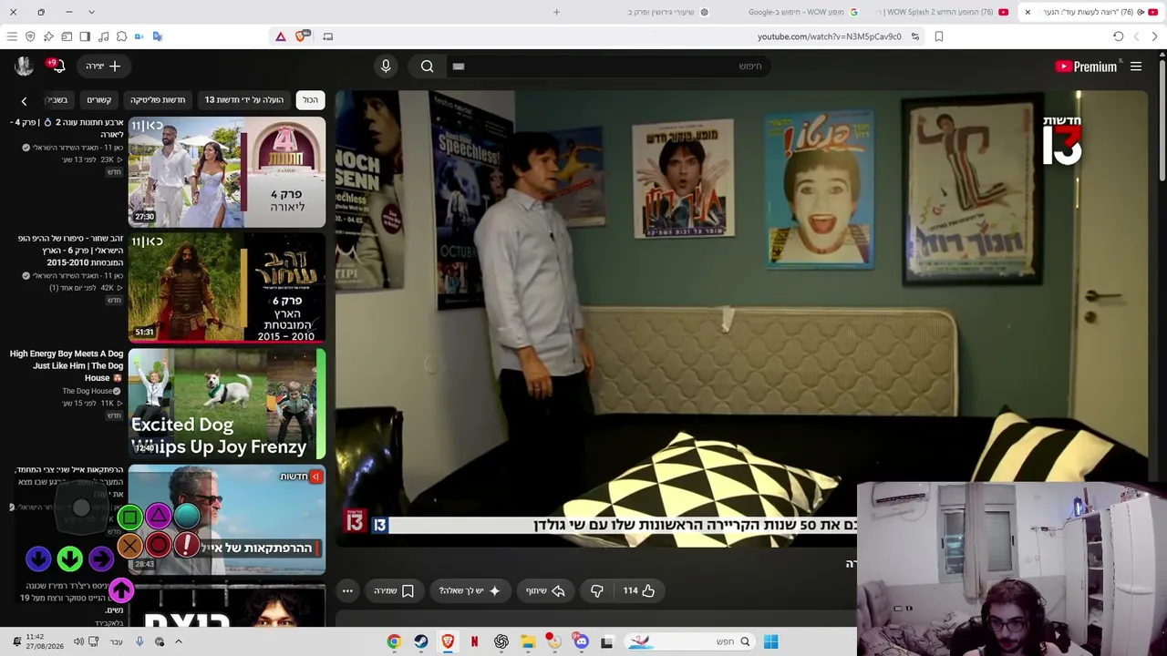This screenshot has height=656, width=1167.
Task: Click the שיתוף share button
Action: tap(545, 590)
